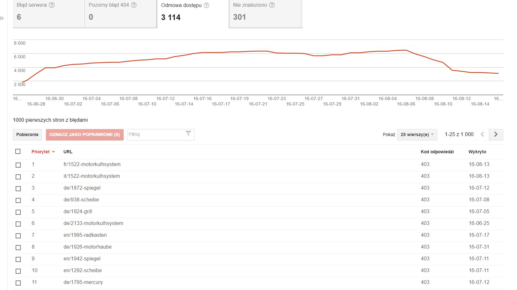Select checkbox for de/1924-grill row

click(x=18, y=212)
